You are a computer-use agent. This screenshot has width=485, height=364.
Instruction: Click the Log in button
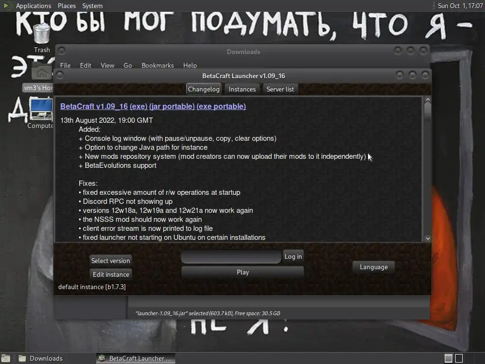tap(293, 256)
